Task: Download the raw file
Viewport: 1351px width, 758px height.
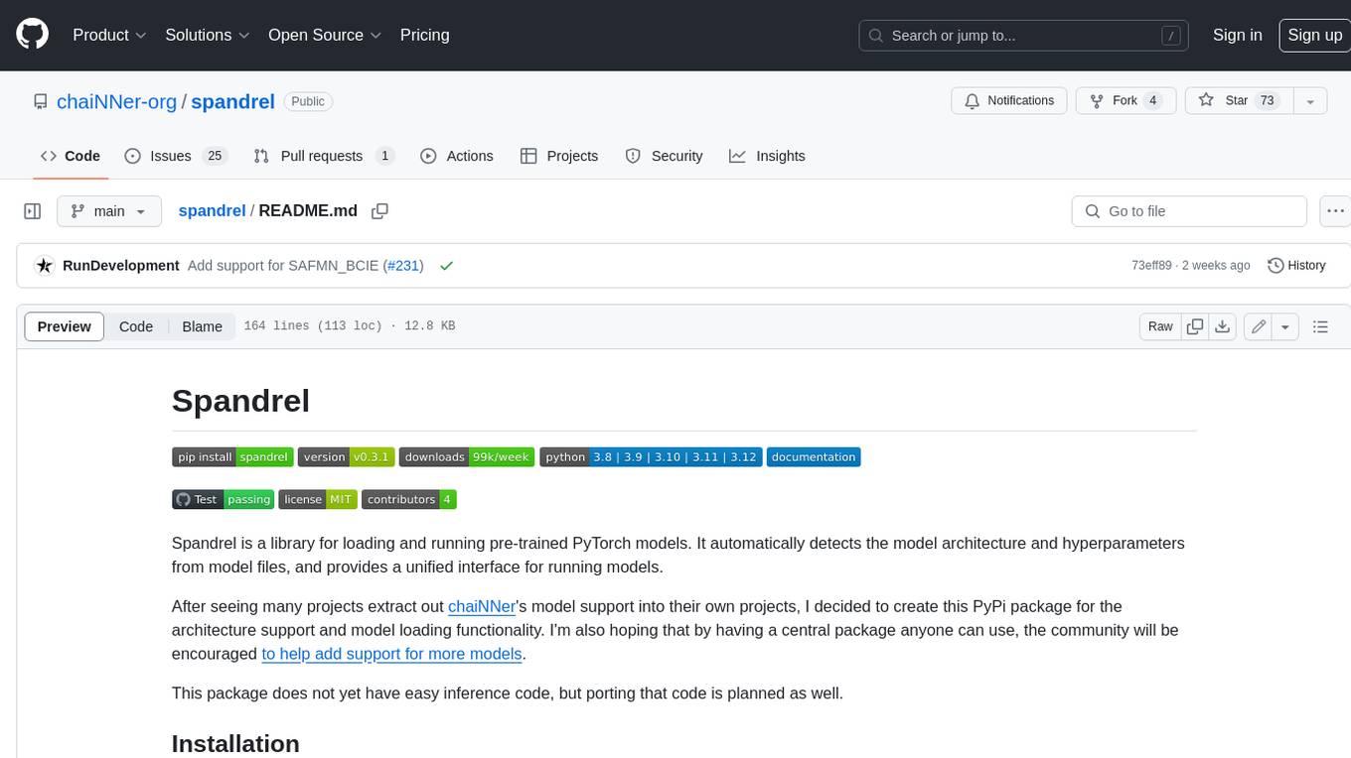Action: point(1223,326)
